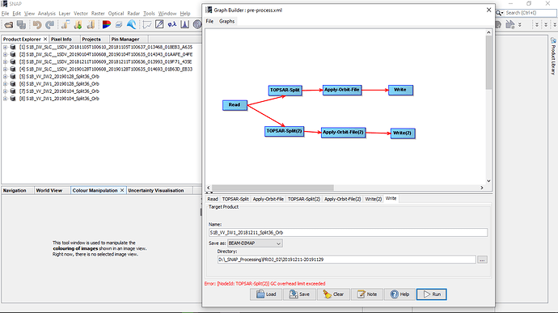Click the search magnifier icon
558x313 pixels.
pyautogui.click(x=499, y=13)
